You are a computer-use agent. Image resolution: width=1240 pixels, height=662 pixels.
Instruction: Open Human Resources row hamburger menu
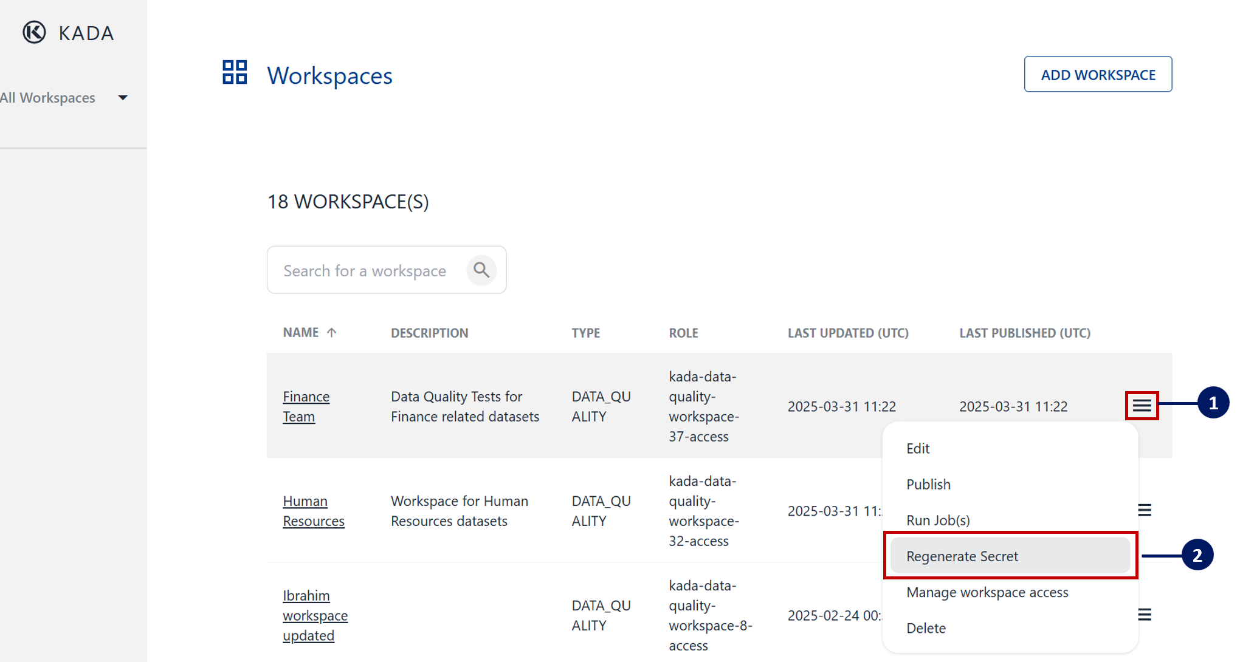click(x=1145, y=510)
